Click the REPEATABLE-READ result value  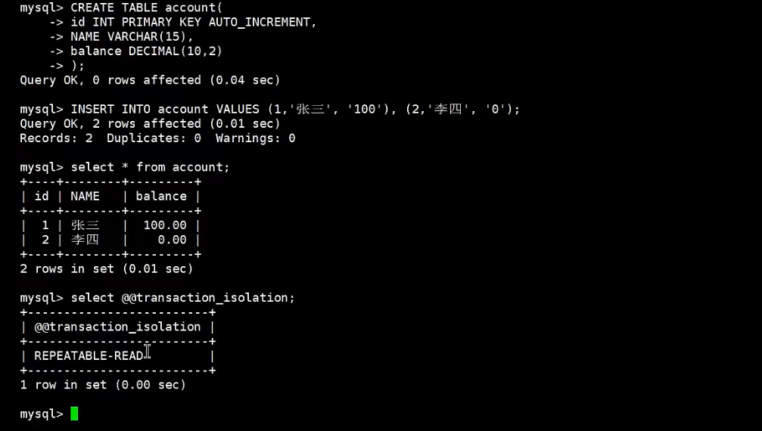(x=89, y=356)
